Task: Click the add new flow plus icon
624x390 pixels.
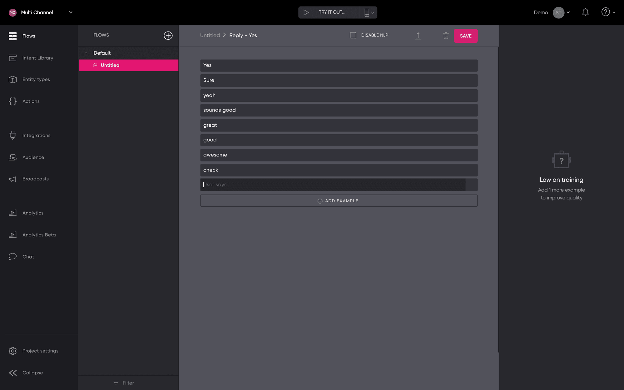Action: point(168,36)
